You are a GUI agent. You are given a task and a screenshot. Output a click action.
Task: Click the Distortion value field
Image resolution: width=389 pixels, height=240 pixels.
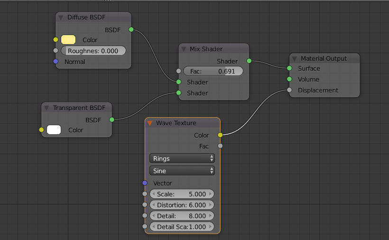[182, 205]
